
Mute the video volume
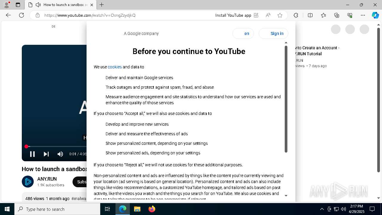point(60,154)
